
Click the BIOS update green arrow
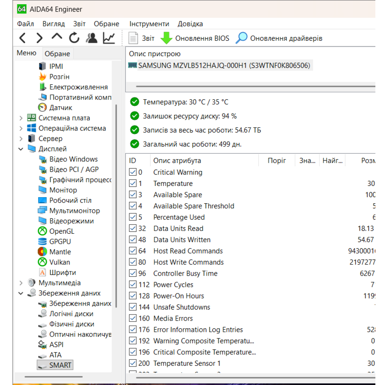[167, 38]
